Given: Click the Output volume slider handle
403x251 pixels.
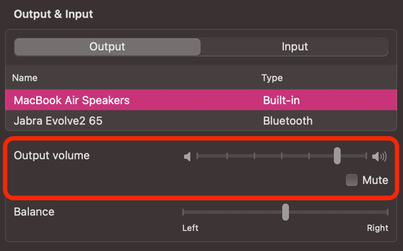Looking at the screenshot, I should [337, 155].
